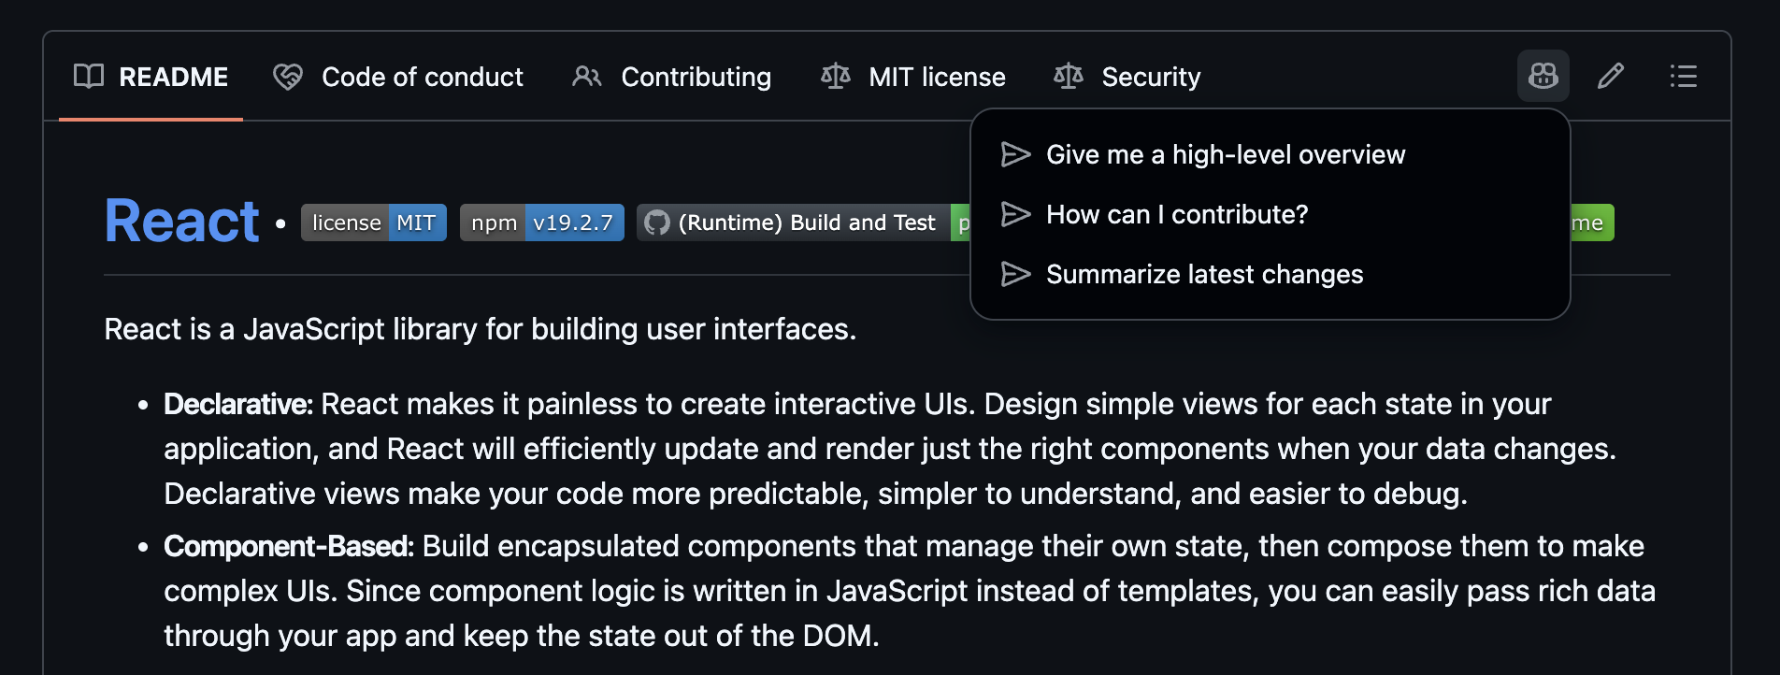Click the line ending 'state out of the DOM.'

point(522,636)
